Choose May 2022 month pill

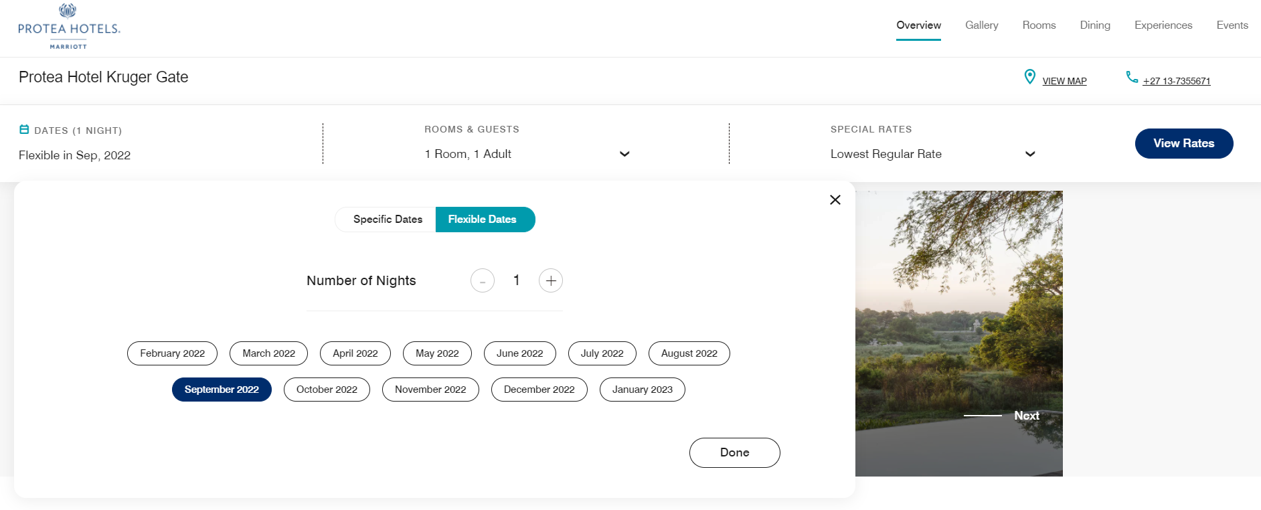[437, 353]
